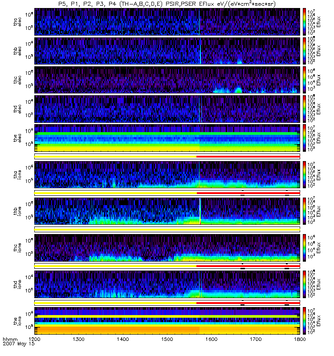
Task: Select the 'thc elec' panel axis label
Action: click(x=17, y=80)
